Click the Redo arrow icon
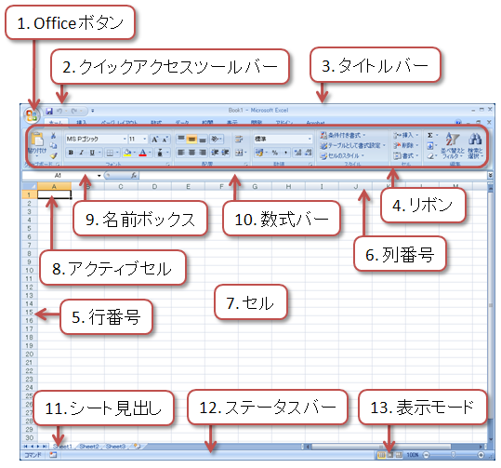The width and height of the screenshot is (501, 468). click(74, 111)
